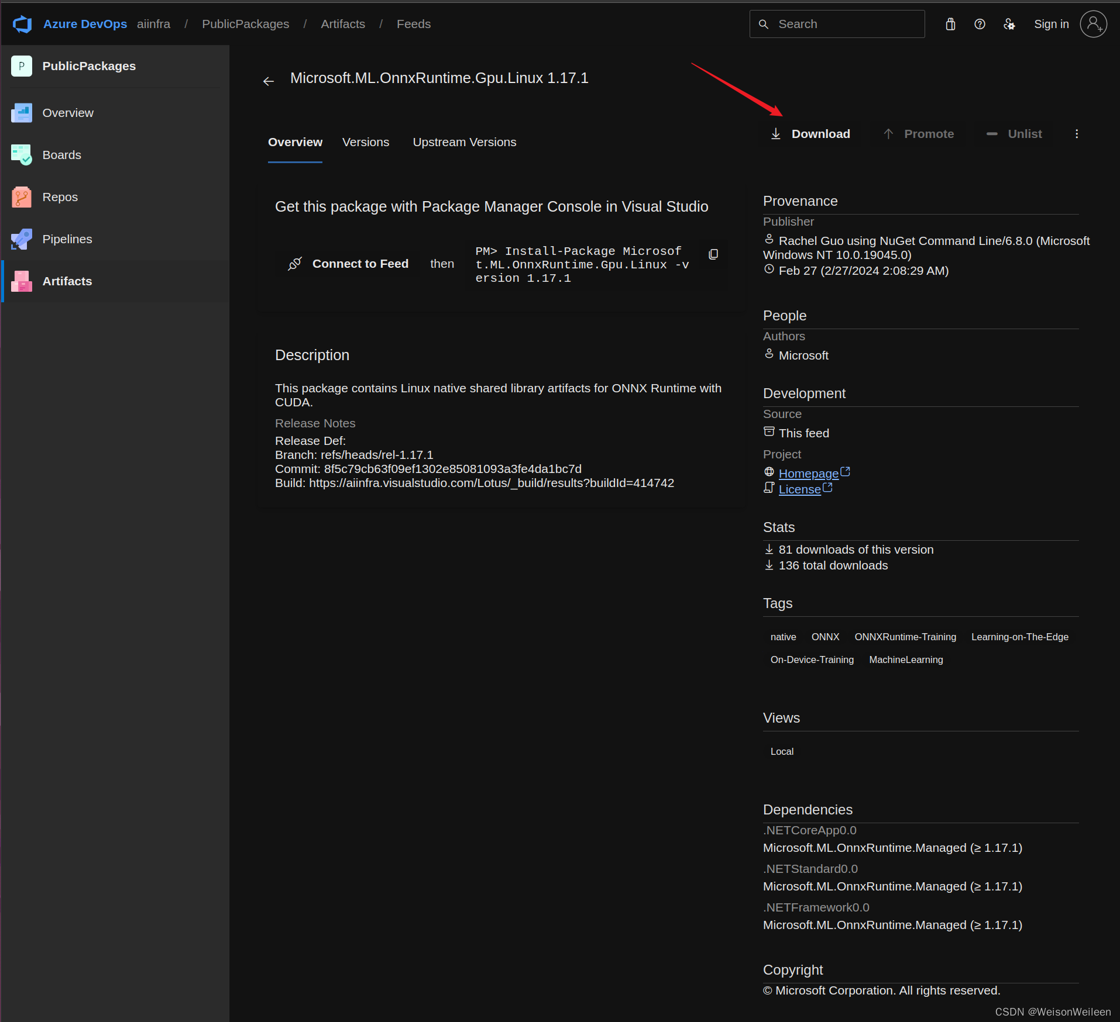Viewport: 1120px width, 1022px height.
Task: Copy the Install-Package command
Action: pos(713,254)
